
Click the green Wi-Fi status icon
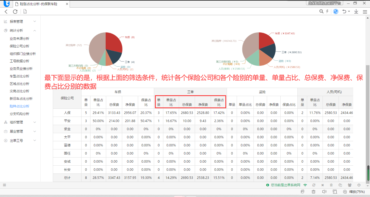pos(305,185)
